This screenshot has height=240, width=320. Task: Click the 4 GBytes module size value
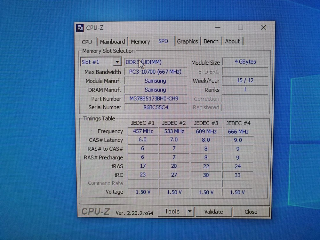[x=245, y=62]
